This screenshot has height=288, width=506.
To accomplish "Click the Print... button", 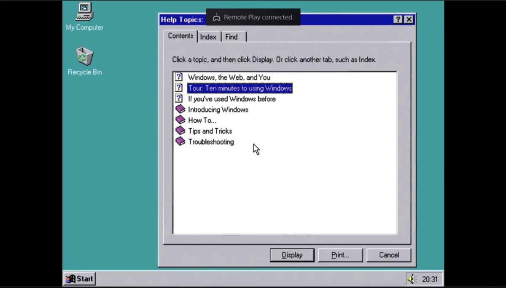I will (x=340, y=255).
